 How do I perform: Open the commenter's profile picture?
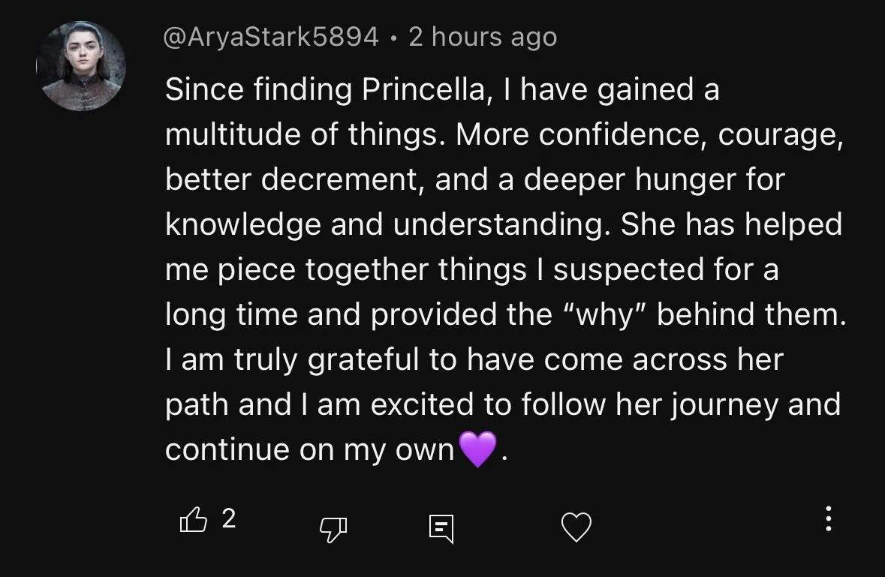(81, 66)
